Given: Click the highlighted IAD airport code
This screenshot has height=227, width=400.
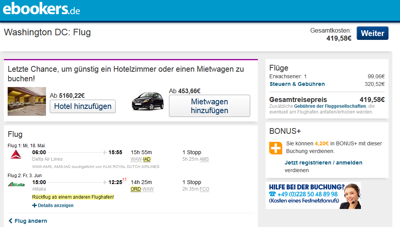Looking at the screenshot, I should click(147, 159).
